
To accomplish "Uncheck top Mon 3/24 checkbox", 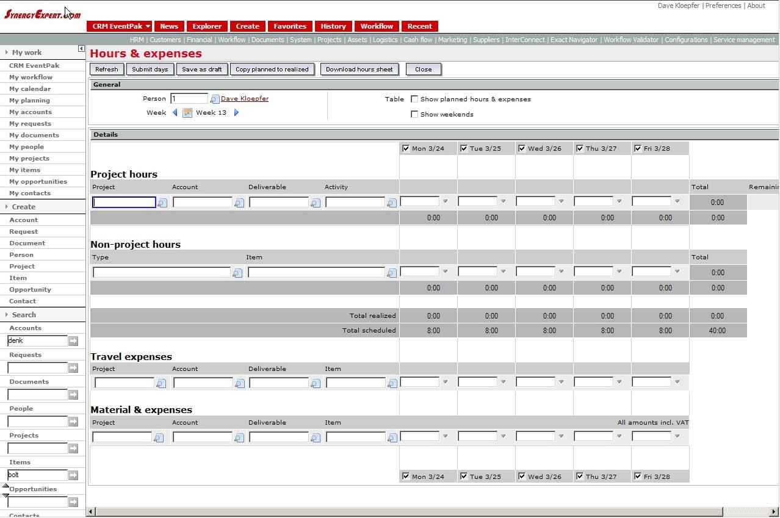I will 406,148.
